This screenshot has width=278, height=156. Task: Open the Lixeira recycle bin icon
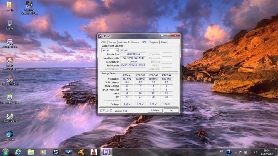[10, 24]
